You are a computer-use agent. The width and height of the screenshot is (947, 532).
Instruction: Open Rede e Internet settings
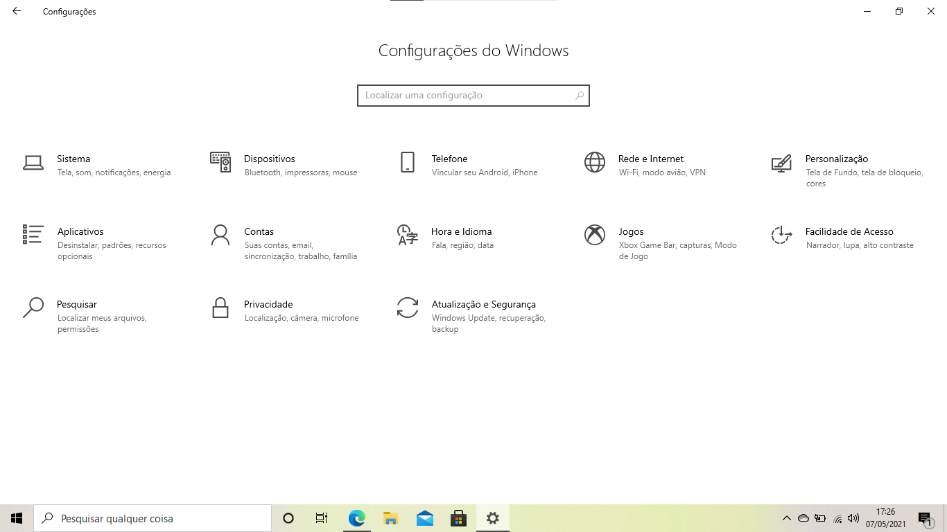pos(650,165)
